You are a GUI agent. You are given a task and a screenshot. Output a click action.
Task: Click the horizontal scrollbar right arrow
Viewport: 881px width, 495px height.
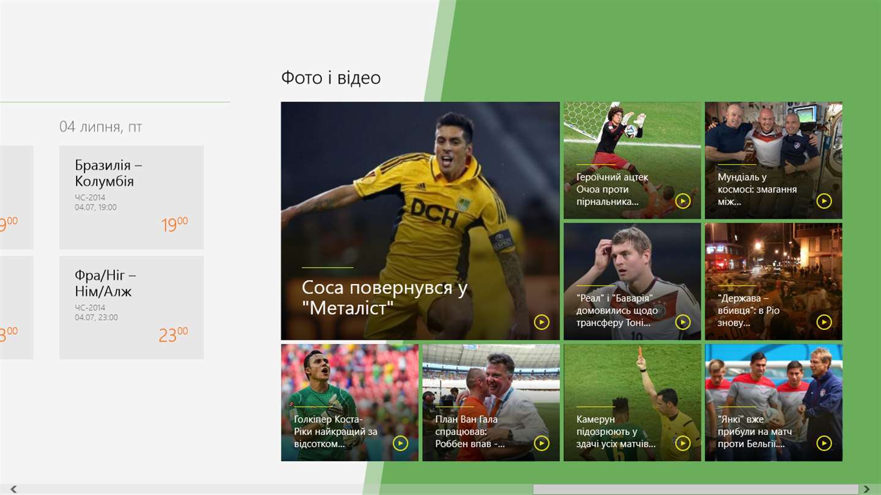coord(867,489)
